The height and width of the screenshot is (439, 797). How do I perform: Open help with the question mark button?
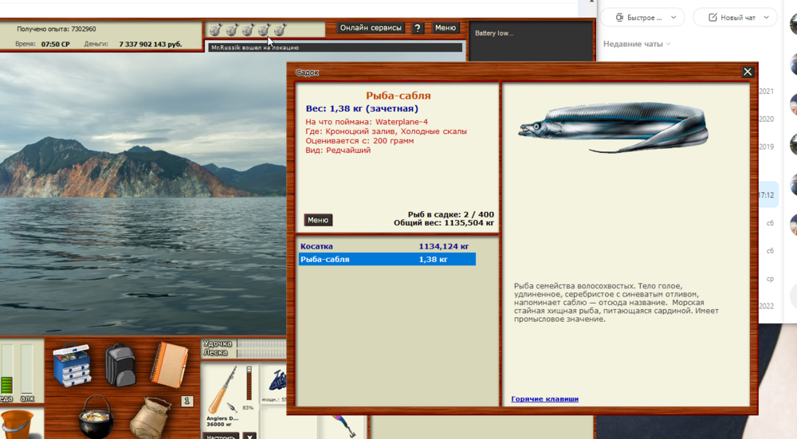418,28
